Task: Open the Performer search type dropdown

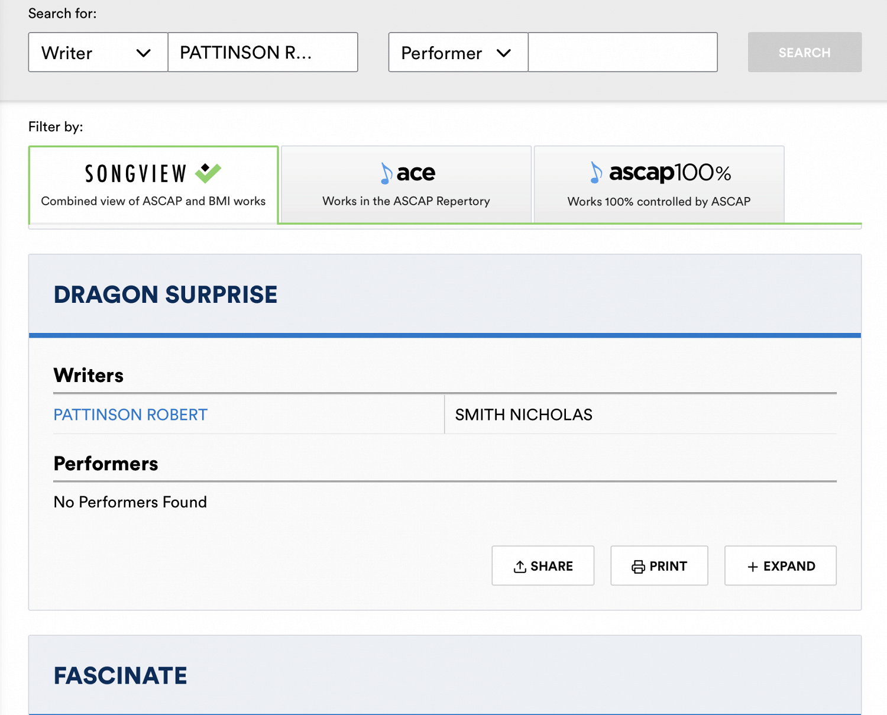Action: coord(458,53)
